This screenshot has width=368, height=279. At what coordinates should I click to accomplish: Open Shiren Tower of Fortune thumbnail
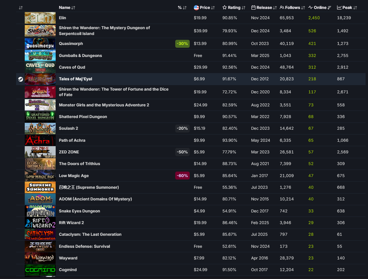[40, 92]
